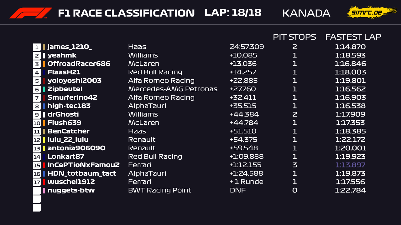Click position 15 badge icon
Screen dimensions: 401x225
point(37,165)
